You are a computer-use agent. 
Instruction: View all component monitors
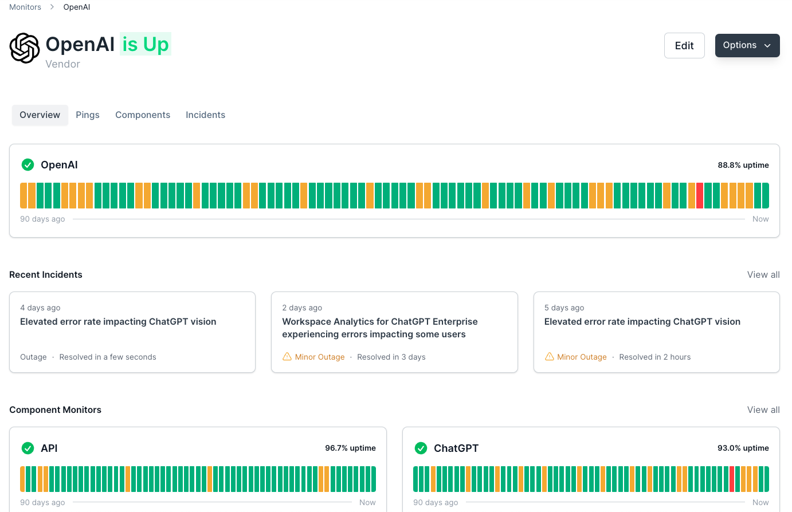[763, 410]
